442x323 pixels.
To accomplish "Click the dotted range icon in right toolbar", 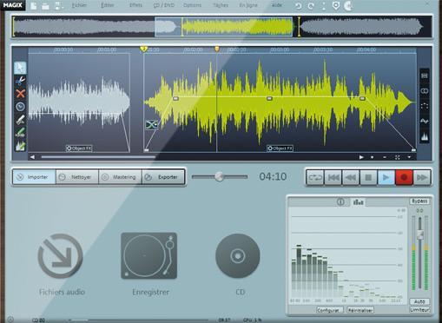I will coord(425,106).
